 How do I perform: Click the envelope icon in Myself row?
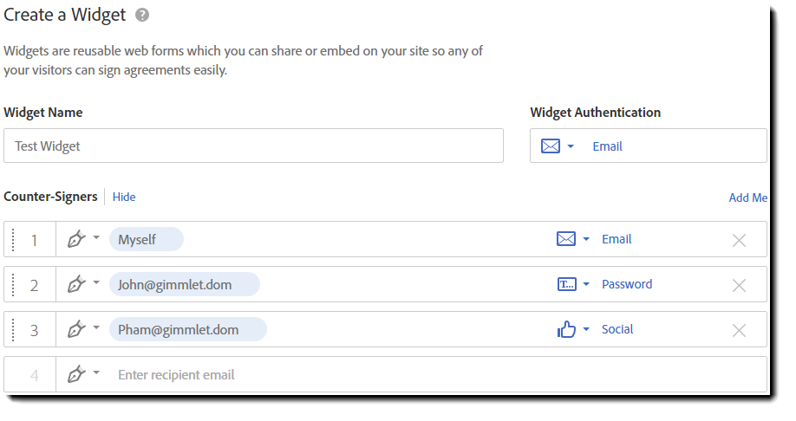pos(566,239)
